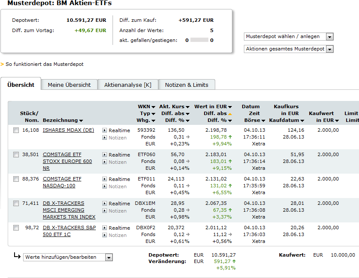Click the total change +5,91%
Viewport: 359px width, 278px height.
pos(226,268)
